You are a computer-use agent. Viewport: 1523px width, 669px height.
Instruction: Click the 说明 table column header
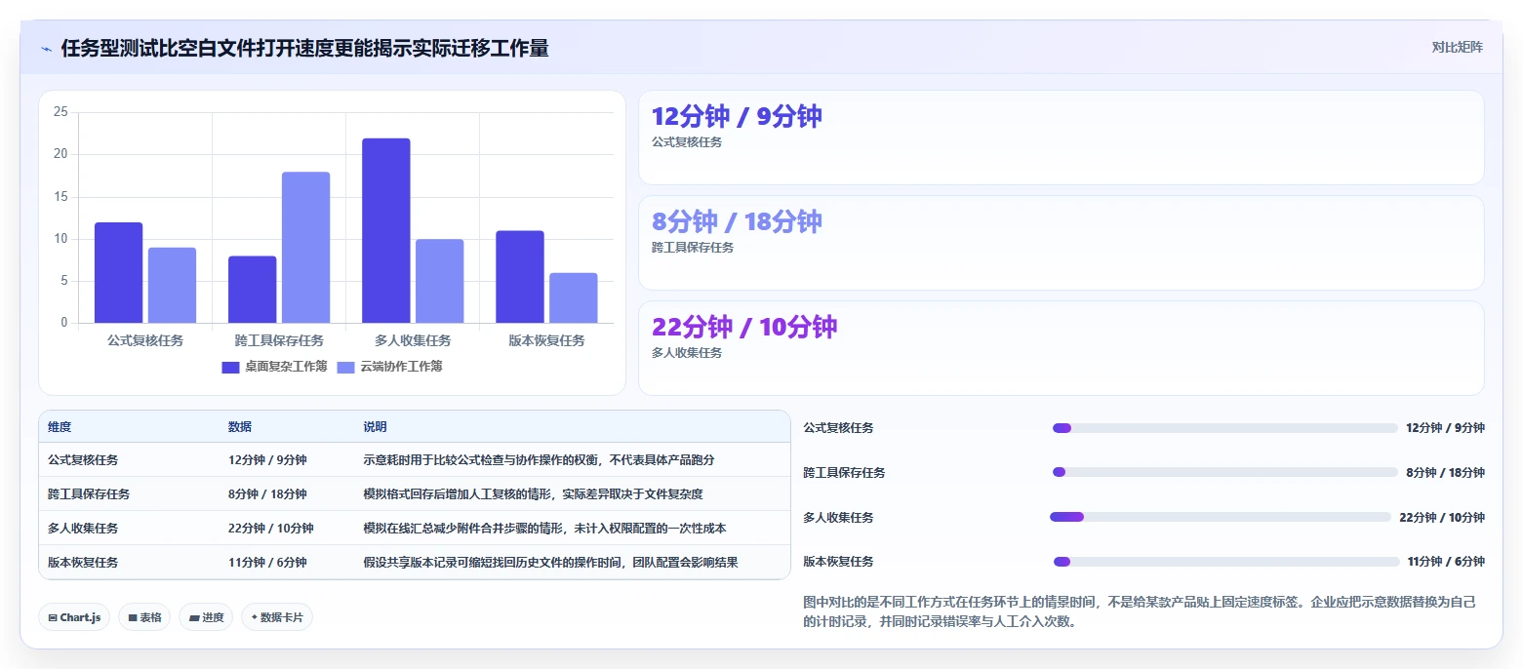point(375,427)
